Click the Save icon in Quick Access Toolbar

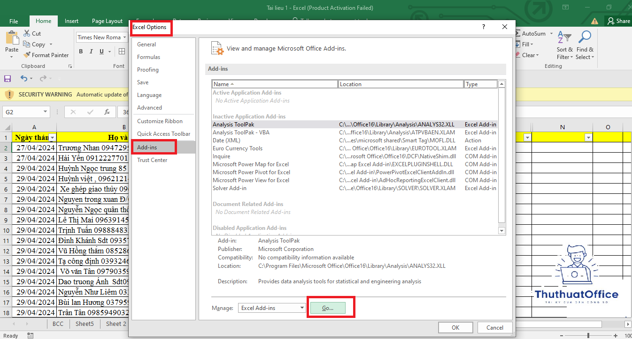[8, 79]
